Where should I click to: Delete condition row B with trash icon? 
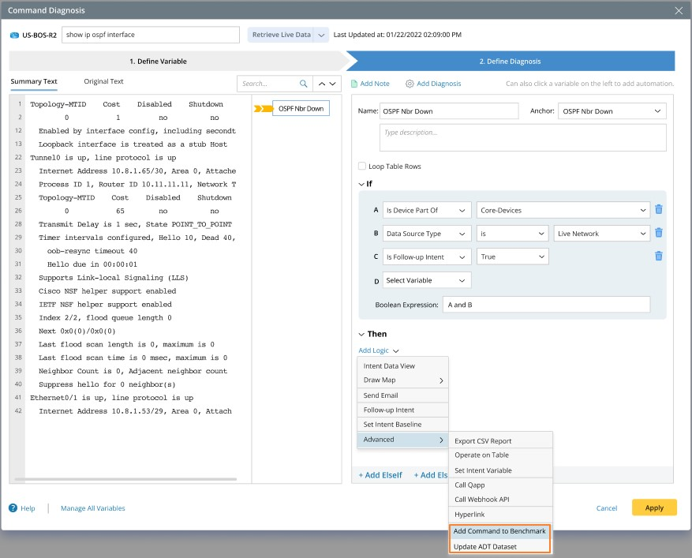(659, 234)
